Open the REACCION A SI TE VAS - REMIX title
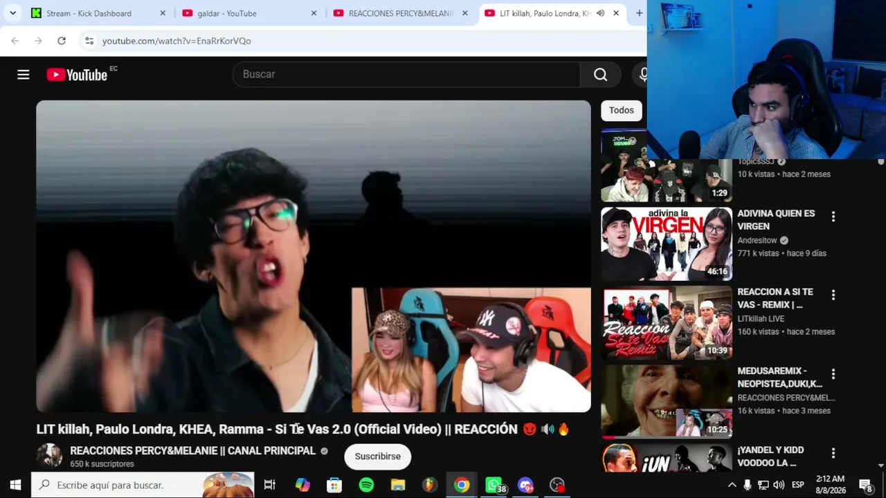Image resolution: width=886 pixels, height=498 pixels. click(775, 299)
